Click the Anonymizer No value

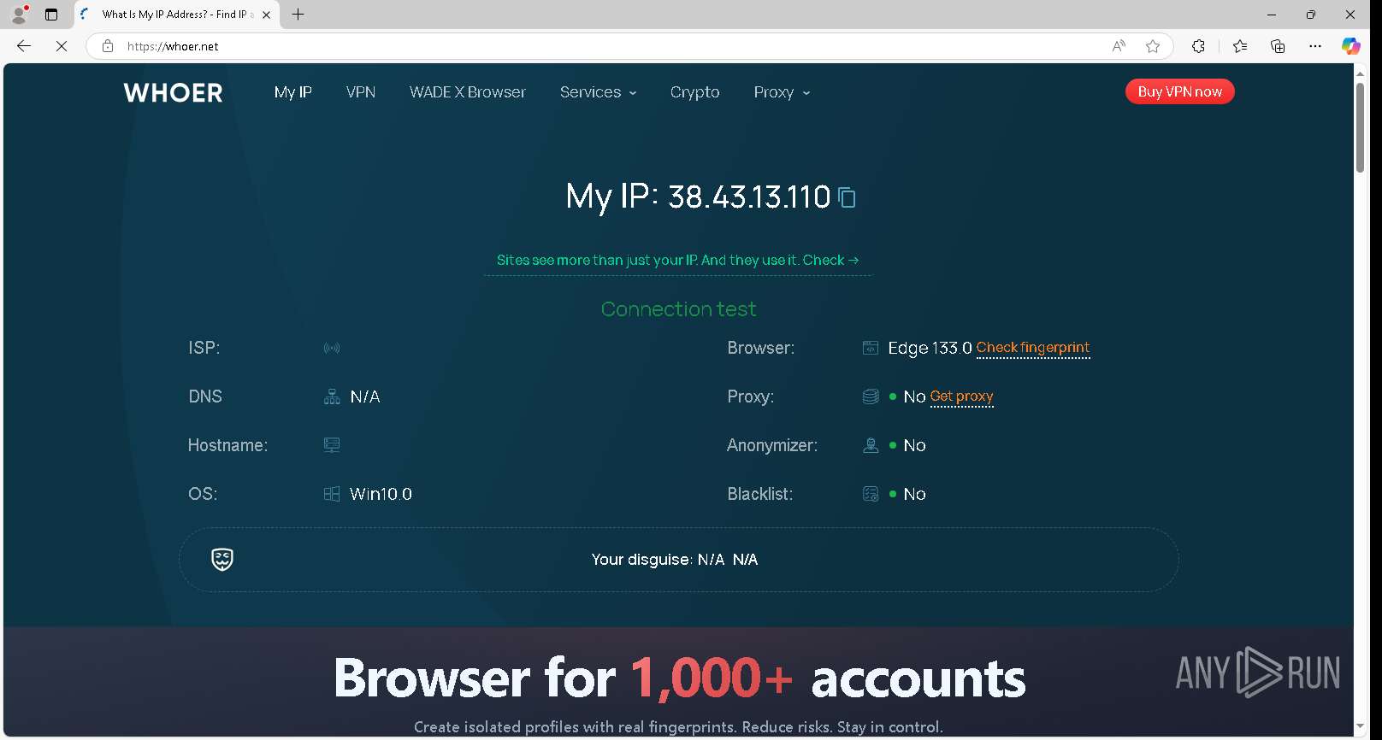coord(914,445)
